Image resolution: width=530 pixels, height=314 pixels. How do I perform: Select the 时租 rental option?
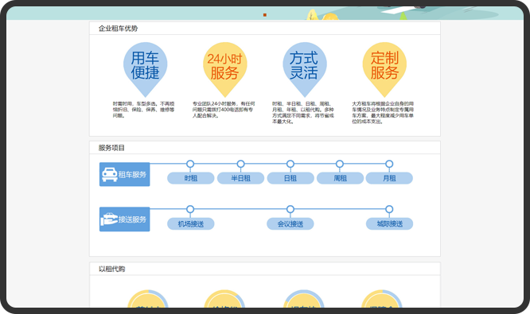tap(191, 178)
